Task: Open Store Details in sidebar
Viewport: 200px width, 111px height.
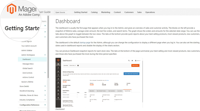Action: coord(24,86)
